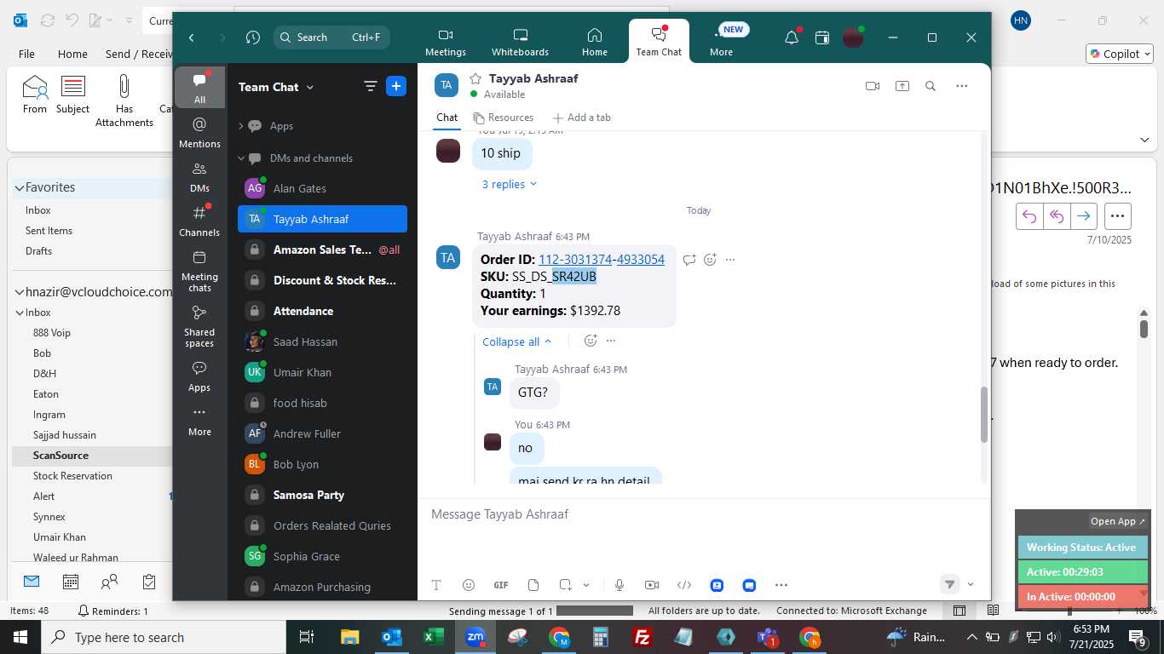Switch to the Resources tab
This screenshot has height=654, width=1164.
pyautogui.click(x=504, y=118)
